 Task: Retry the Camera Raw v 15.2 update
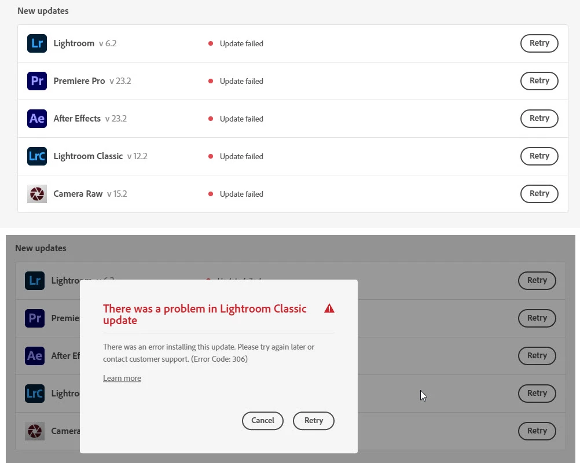(x=539, y=194)
